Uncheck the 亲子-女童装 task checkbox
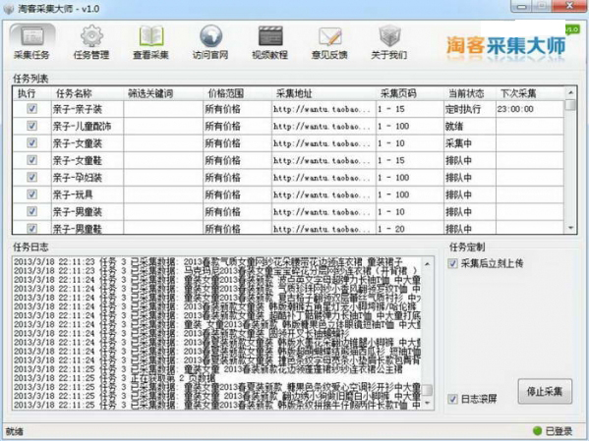Viewport: 589px width, 441px height. click(31, 143)
